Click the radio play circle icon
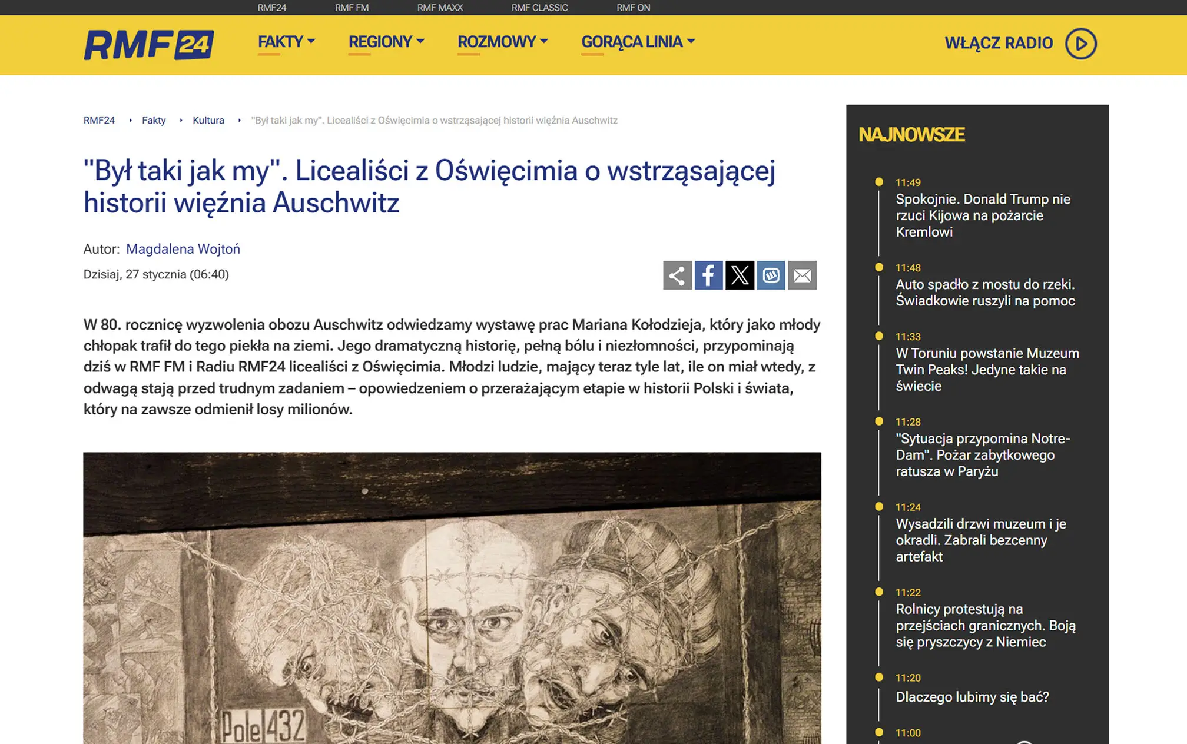Image resolution: width=1187 pixels, height=744 pixels. coord(1080,44)
